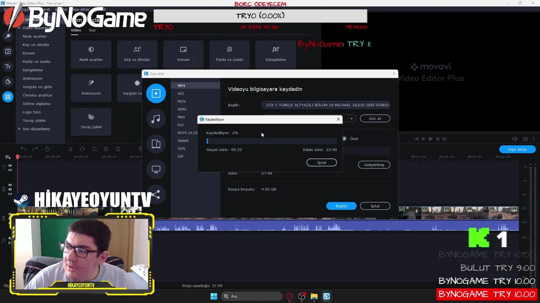Open the transitions panel in left sidebar

point(8,51)
